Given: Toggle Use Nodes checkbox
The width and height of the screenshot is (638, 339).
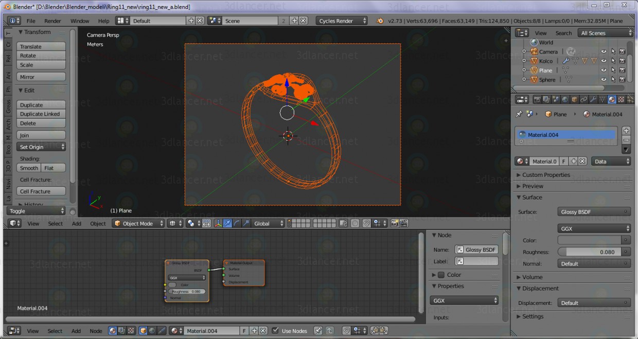Looking at the screenshot, I should pyautogui.click(x=275, y=331).
